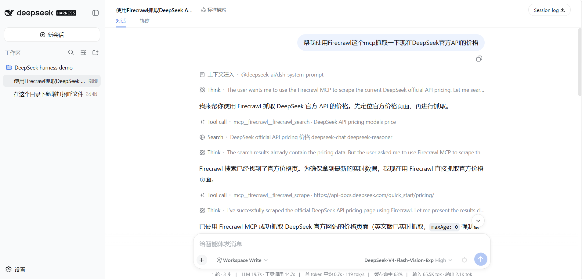Click the blue folder icon for DeepSeek harness demo
Viewport: 582px width, 279px height.
pyautogui.click(x=9, y=67)
